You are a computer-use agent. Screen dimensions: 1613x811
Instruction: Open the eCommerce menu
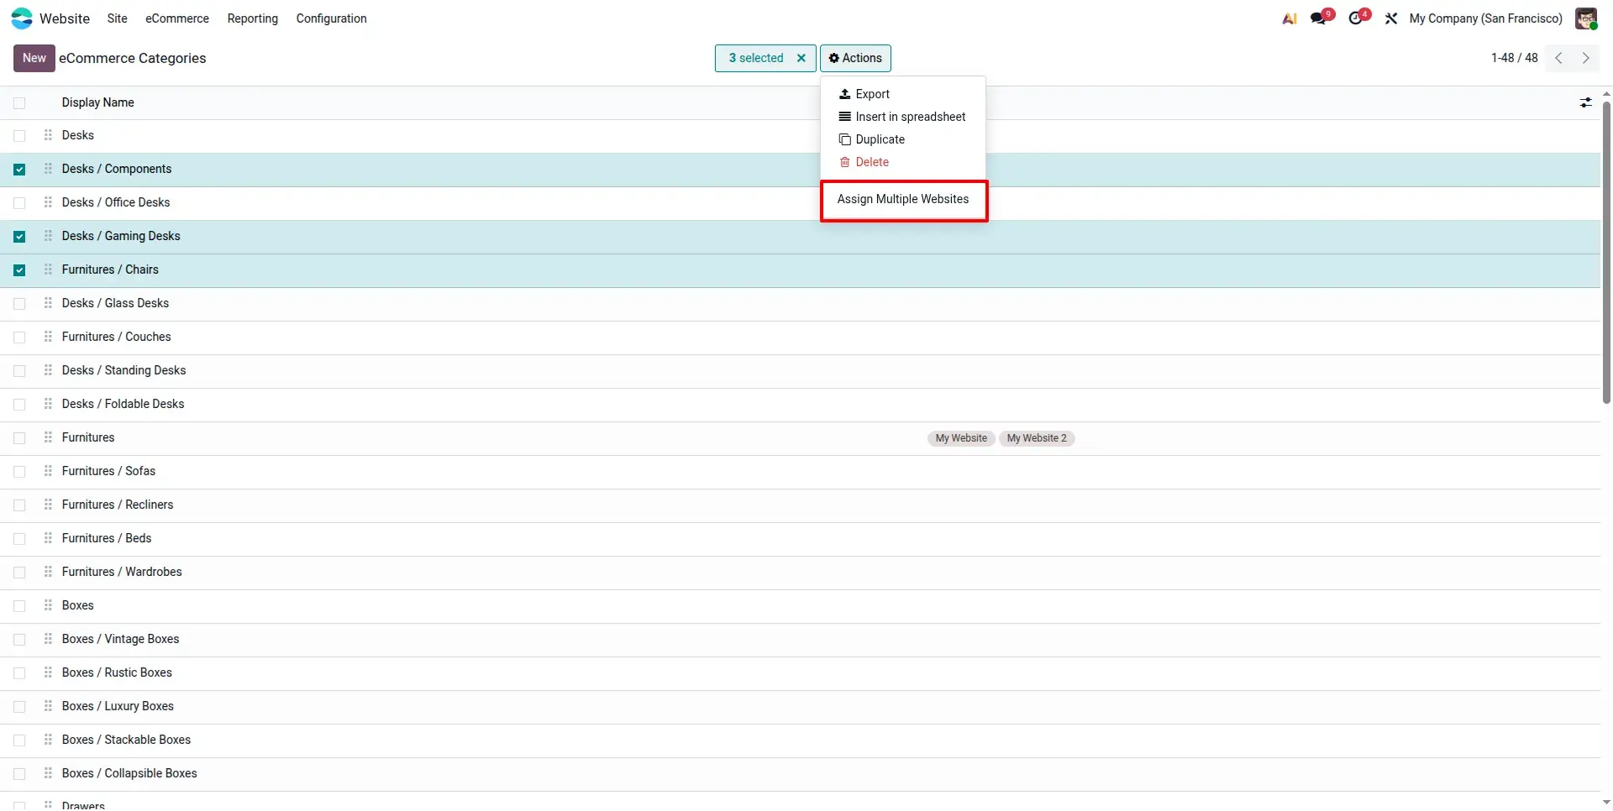click(x=177, y=18)
